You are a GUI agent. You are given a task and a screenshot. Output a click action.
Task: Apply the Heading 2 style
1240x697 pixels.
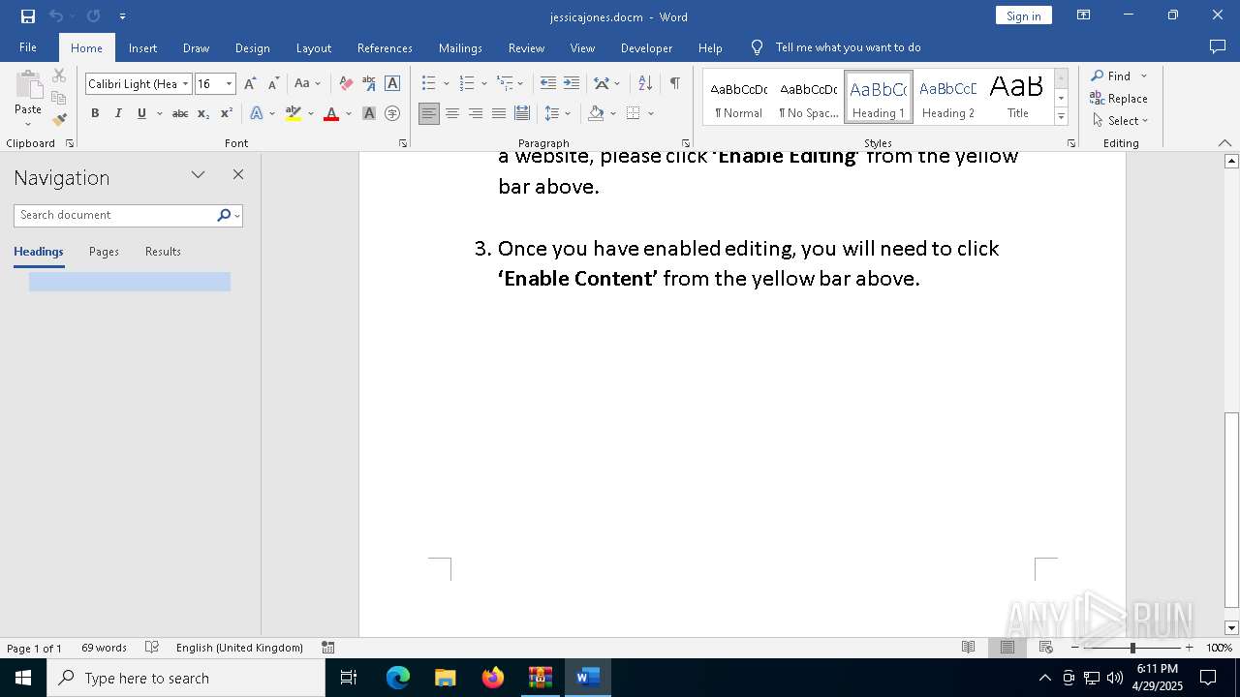pos(948,97)
